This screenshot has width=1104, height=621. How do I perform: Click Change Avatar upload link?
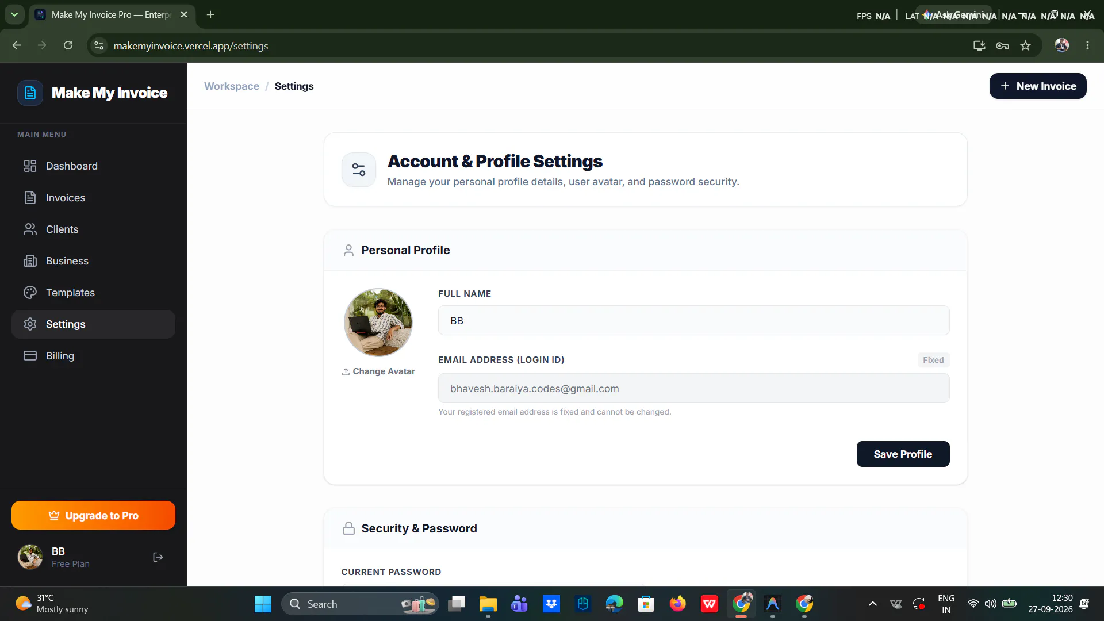pyautogui.click(x=378, y=371)
